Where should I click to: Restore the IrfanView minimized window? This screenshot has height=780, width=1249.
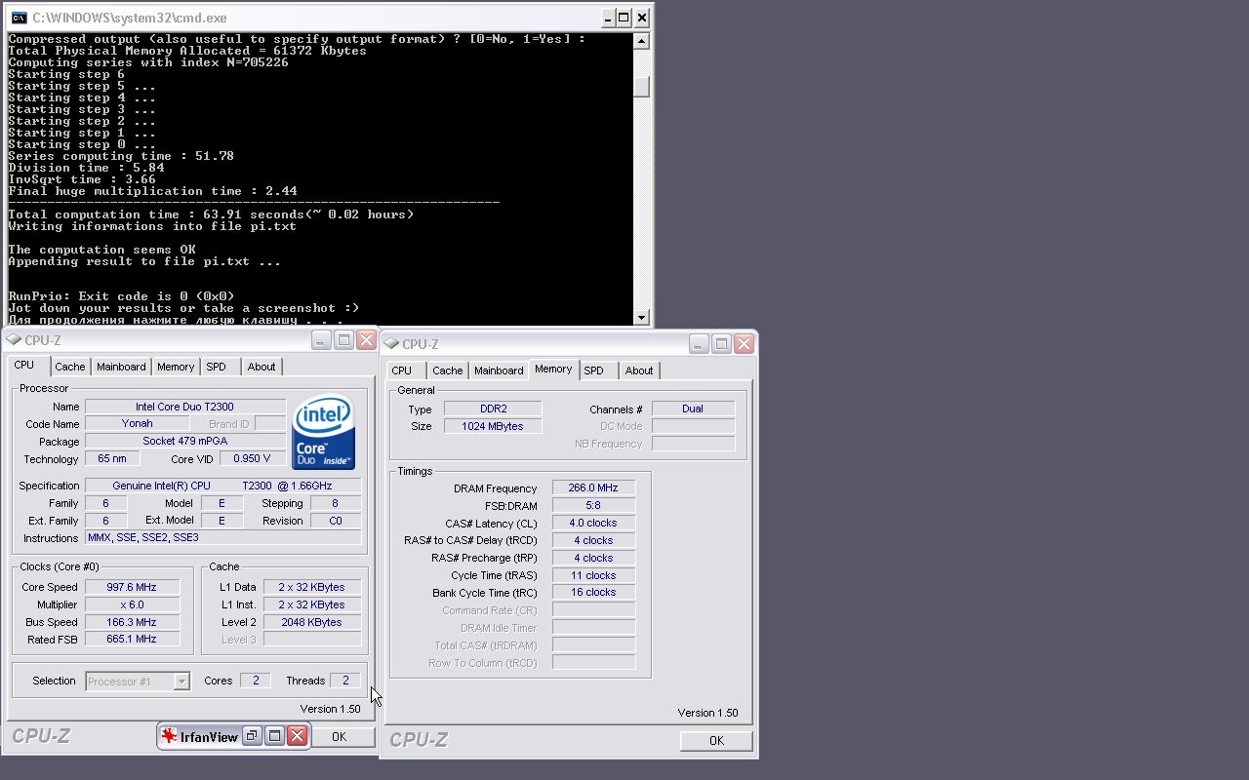click(252, 736)
